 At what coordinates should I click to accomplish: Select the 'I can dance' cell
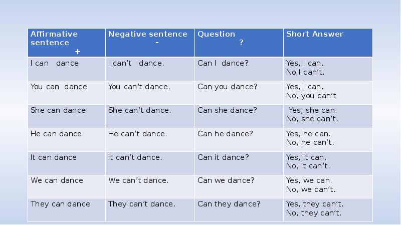[66, 69]
